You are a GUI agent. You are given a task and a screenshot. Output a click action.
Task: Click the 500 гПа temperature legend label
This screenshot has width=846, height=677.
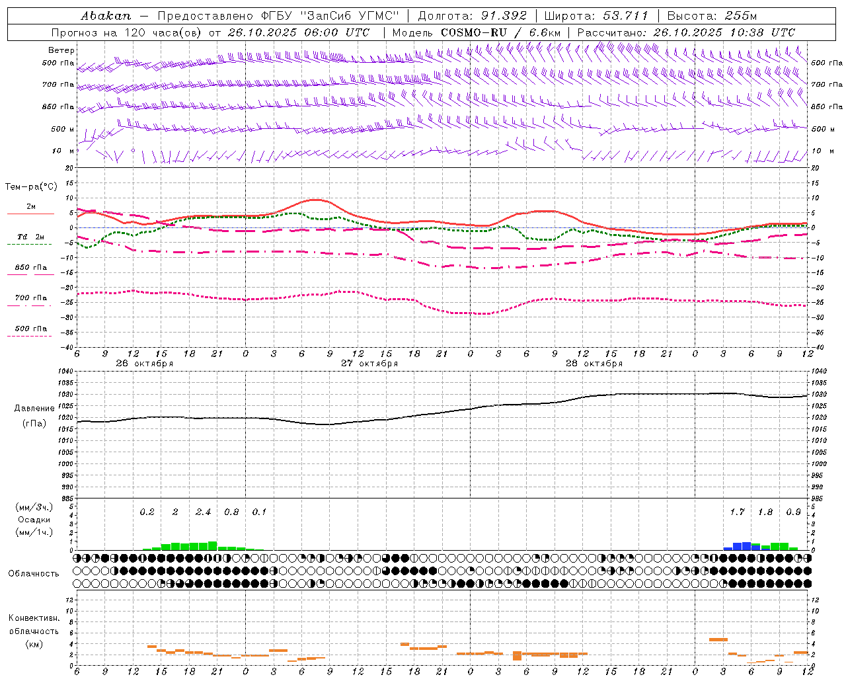(31, 329)
